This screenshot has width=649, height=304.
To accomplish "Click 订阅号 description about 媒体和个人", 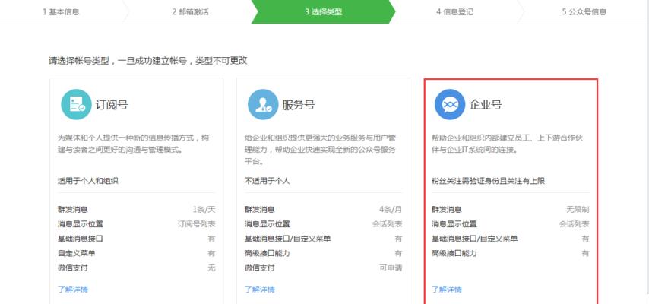I will 133,144.
